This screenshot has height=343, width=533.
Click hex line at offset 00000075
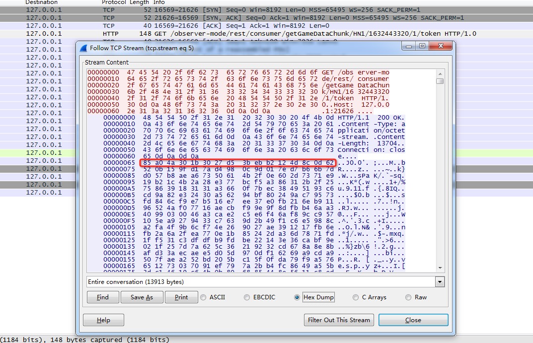(x=254, y=169)
